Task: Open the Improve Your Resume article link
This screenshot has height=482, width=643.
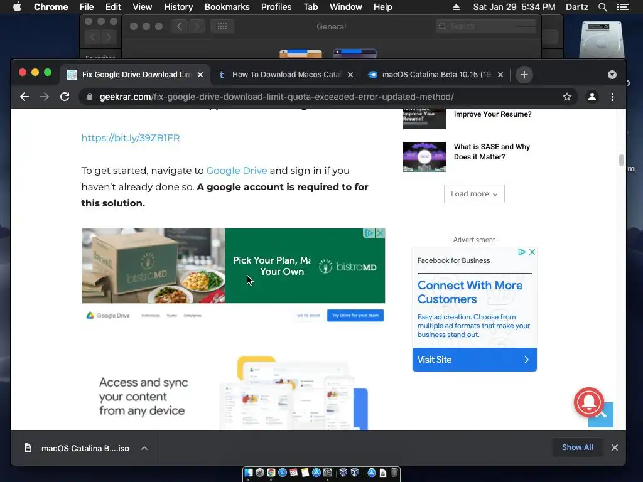Action: [492, 114]
